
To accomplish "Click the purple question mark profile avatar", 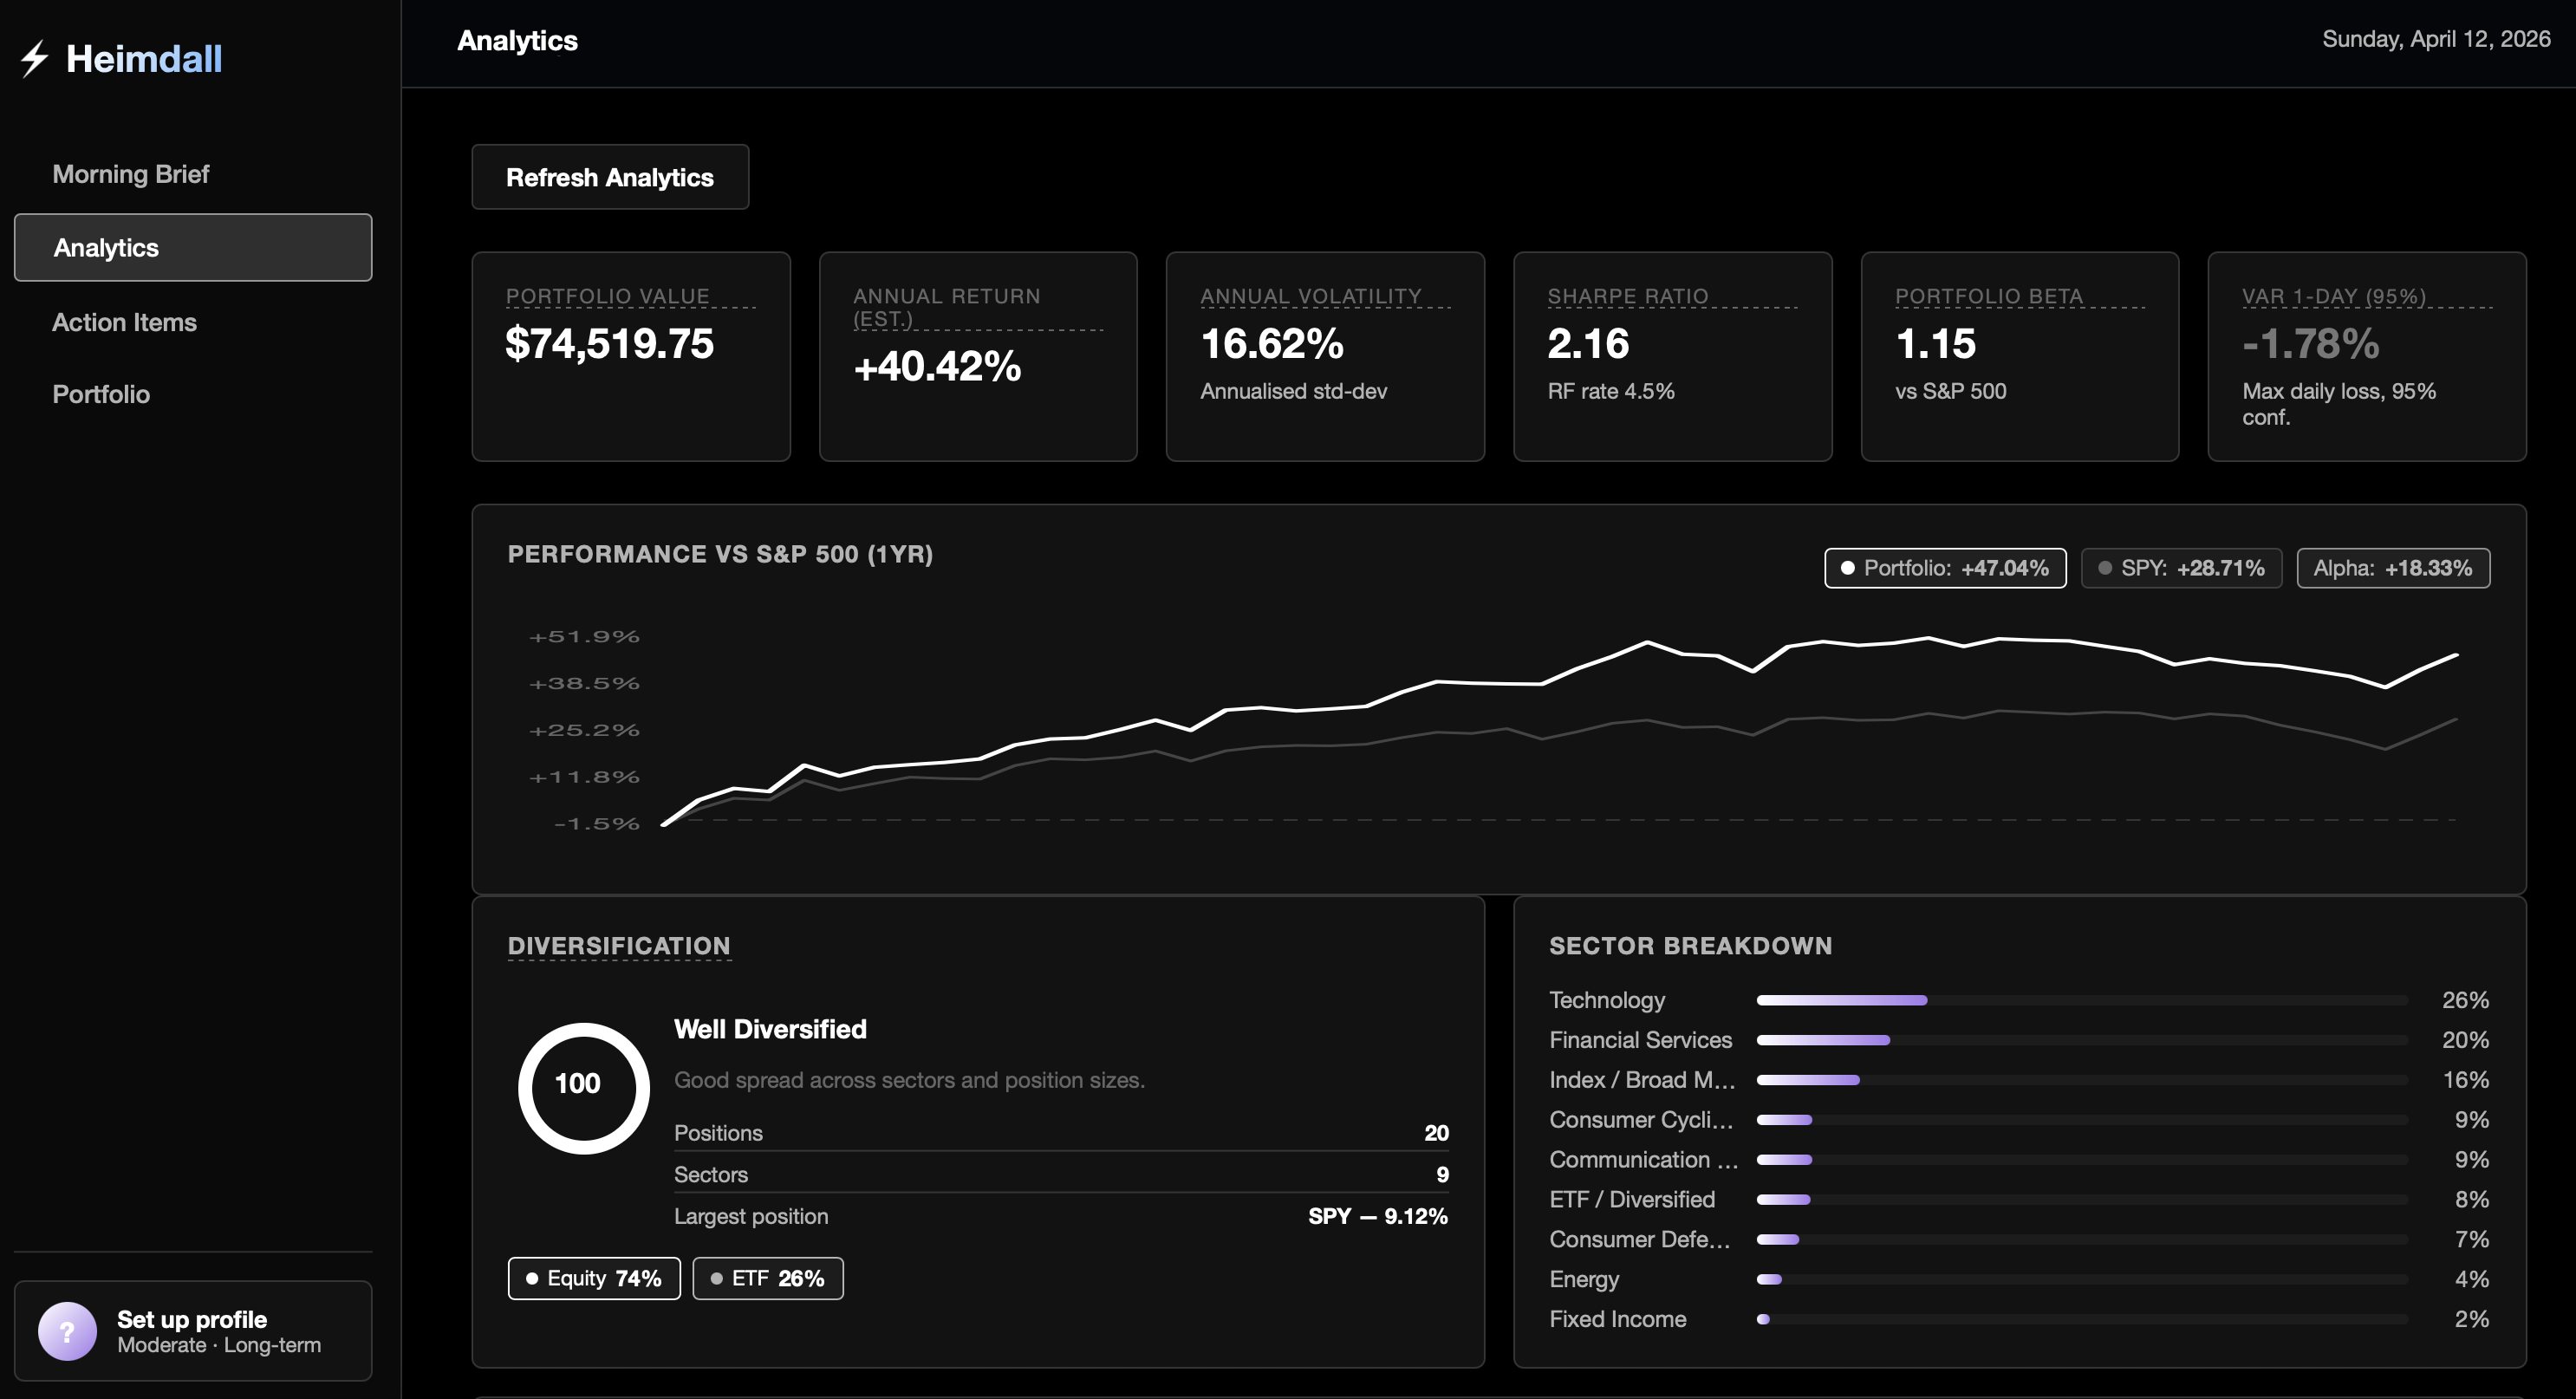I will (67, 1331).
